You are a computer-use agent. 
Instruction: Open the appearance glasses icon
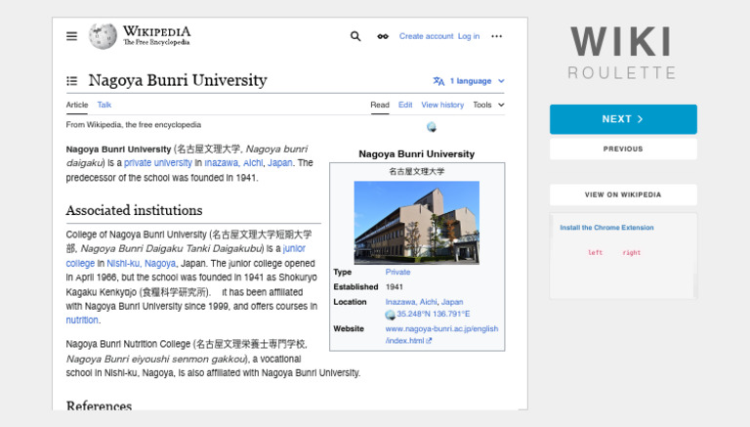[x=383, y=36]
